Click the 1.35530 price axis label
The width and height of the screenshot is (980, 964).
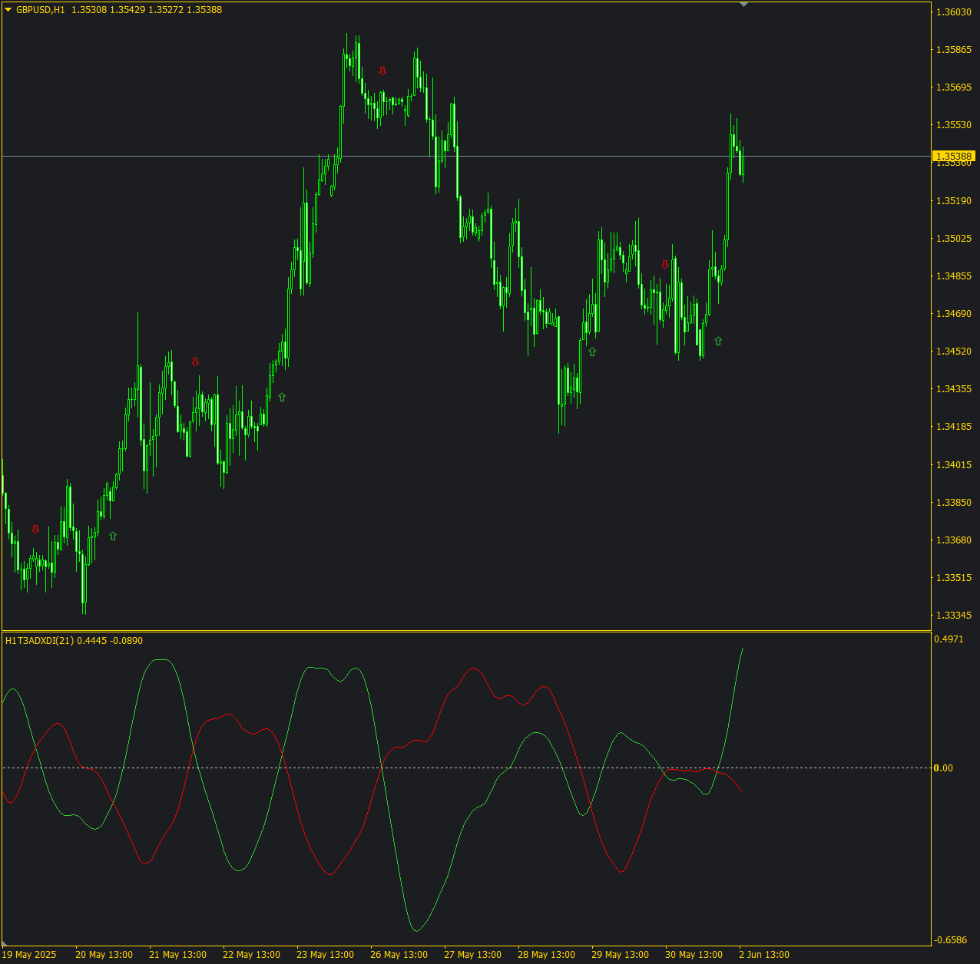coord(953,124)
